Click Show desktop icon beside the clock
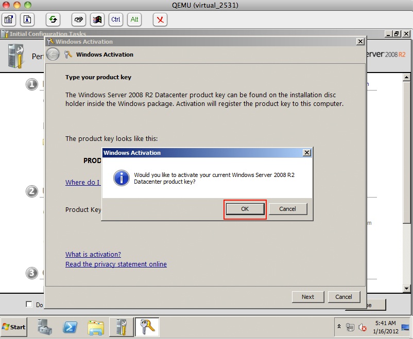The height and width of the screenshot is (339, 413). coord(406,327)
